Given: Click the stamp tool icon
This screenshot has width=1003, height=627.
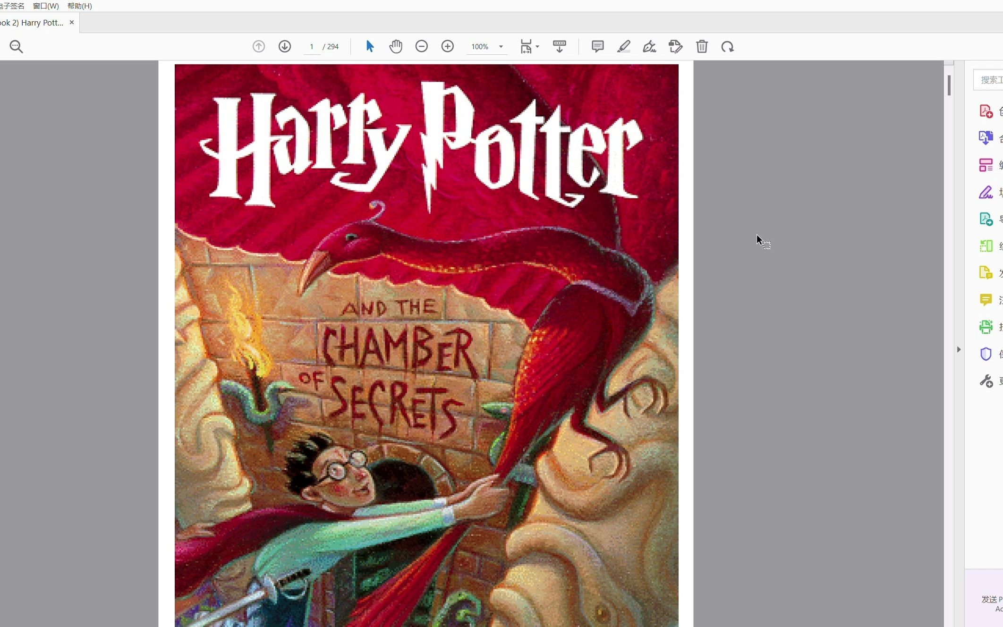Looking at the screenshot, I should tap(676, 46).
